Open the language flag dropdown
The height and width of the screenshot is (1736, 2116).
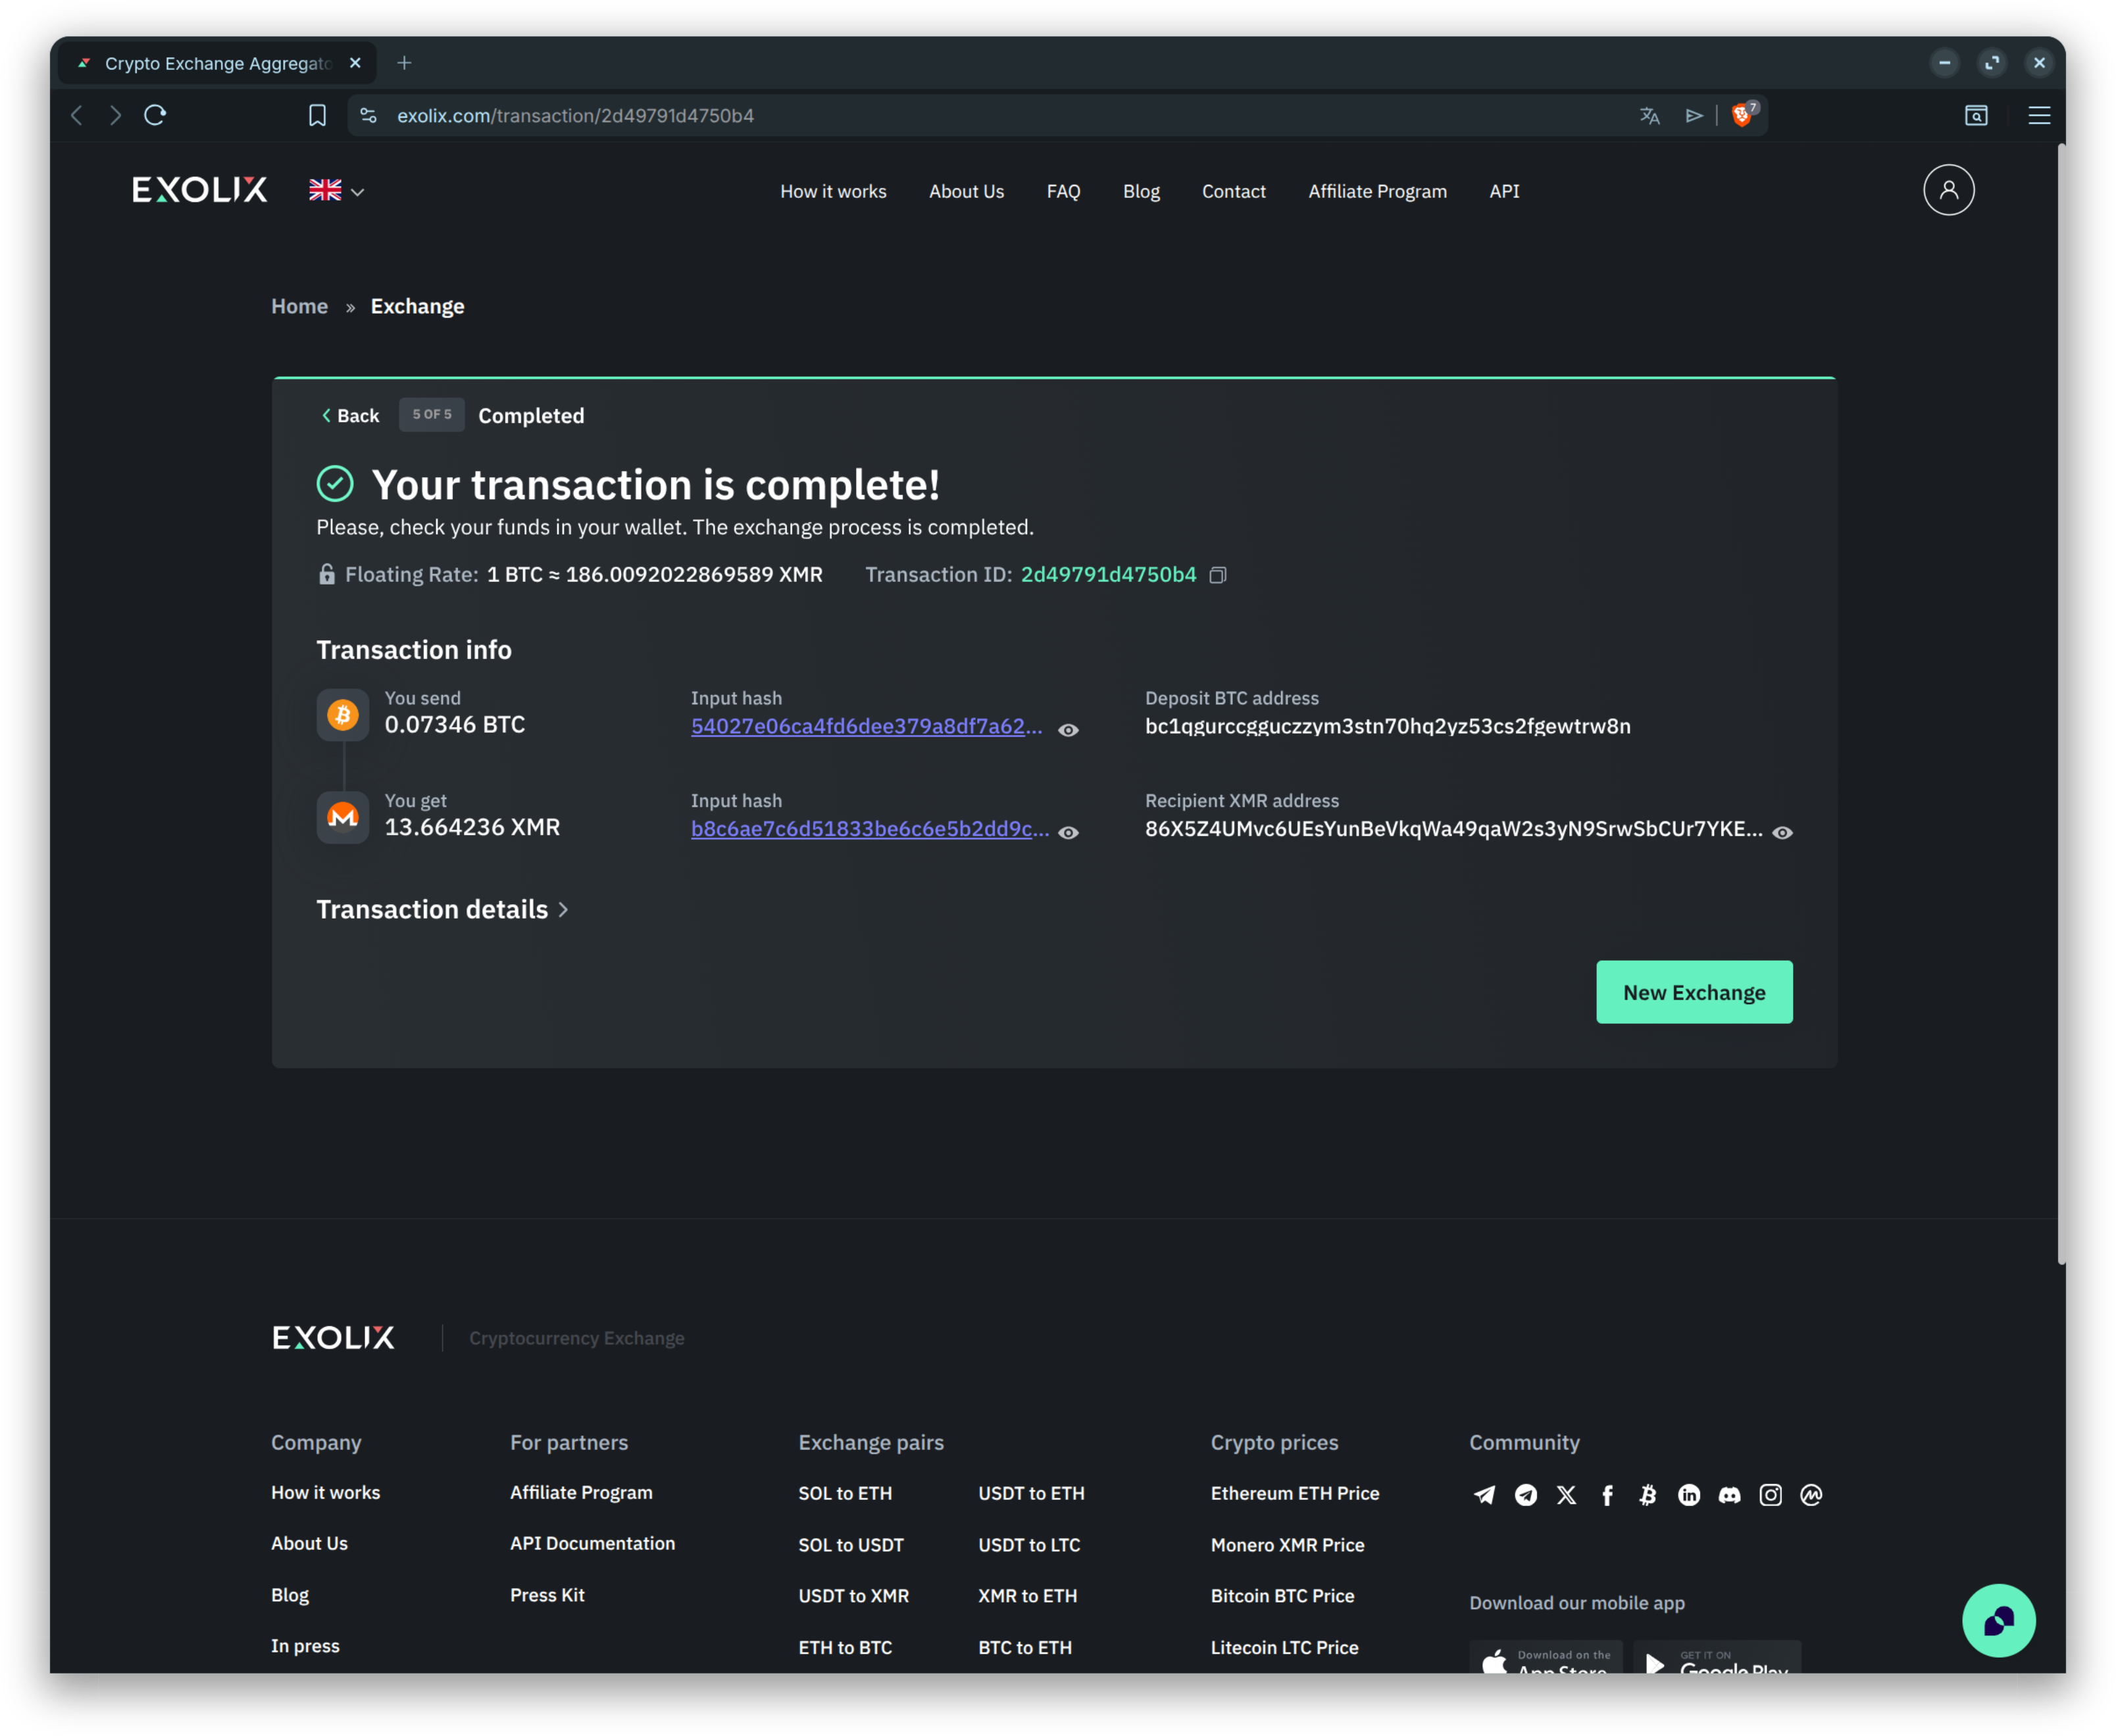(x=336, y=190)
